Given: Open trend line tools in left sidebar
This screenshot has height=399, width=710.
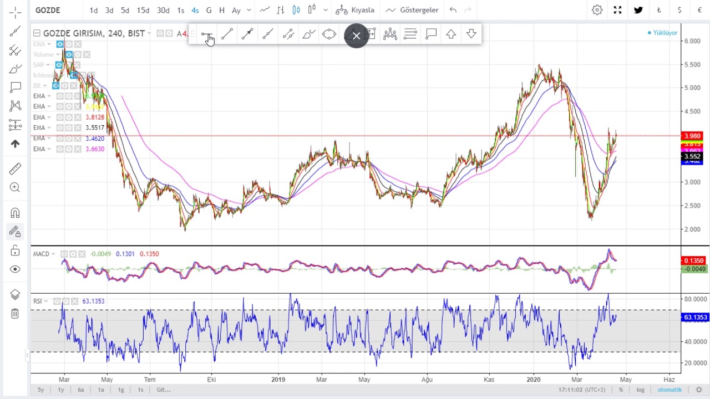Looking at the screenshot, I should click(x=15, y=32).
